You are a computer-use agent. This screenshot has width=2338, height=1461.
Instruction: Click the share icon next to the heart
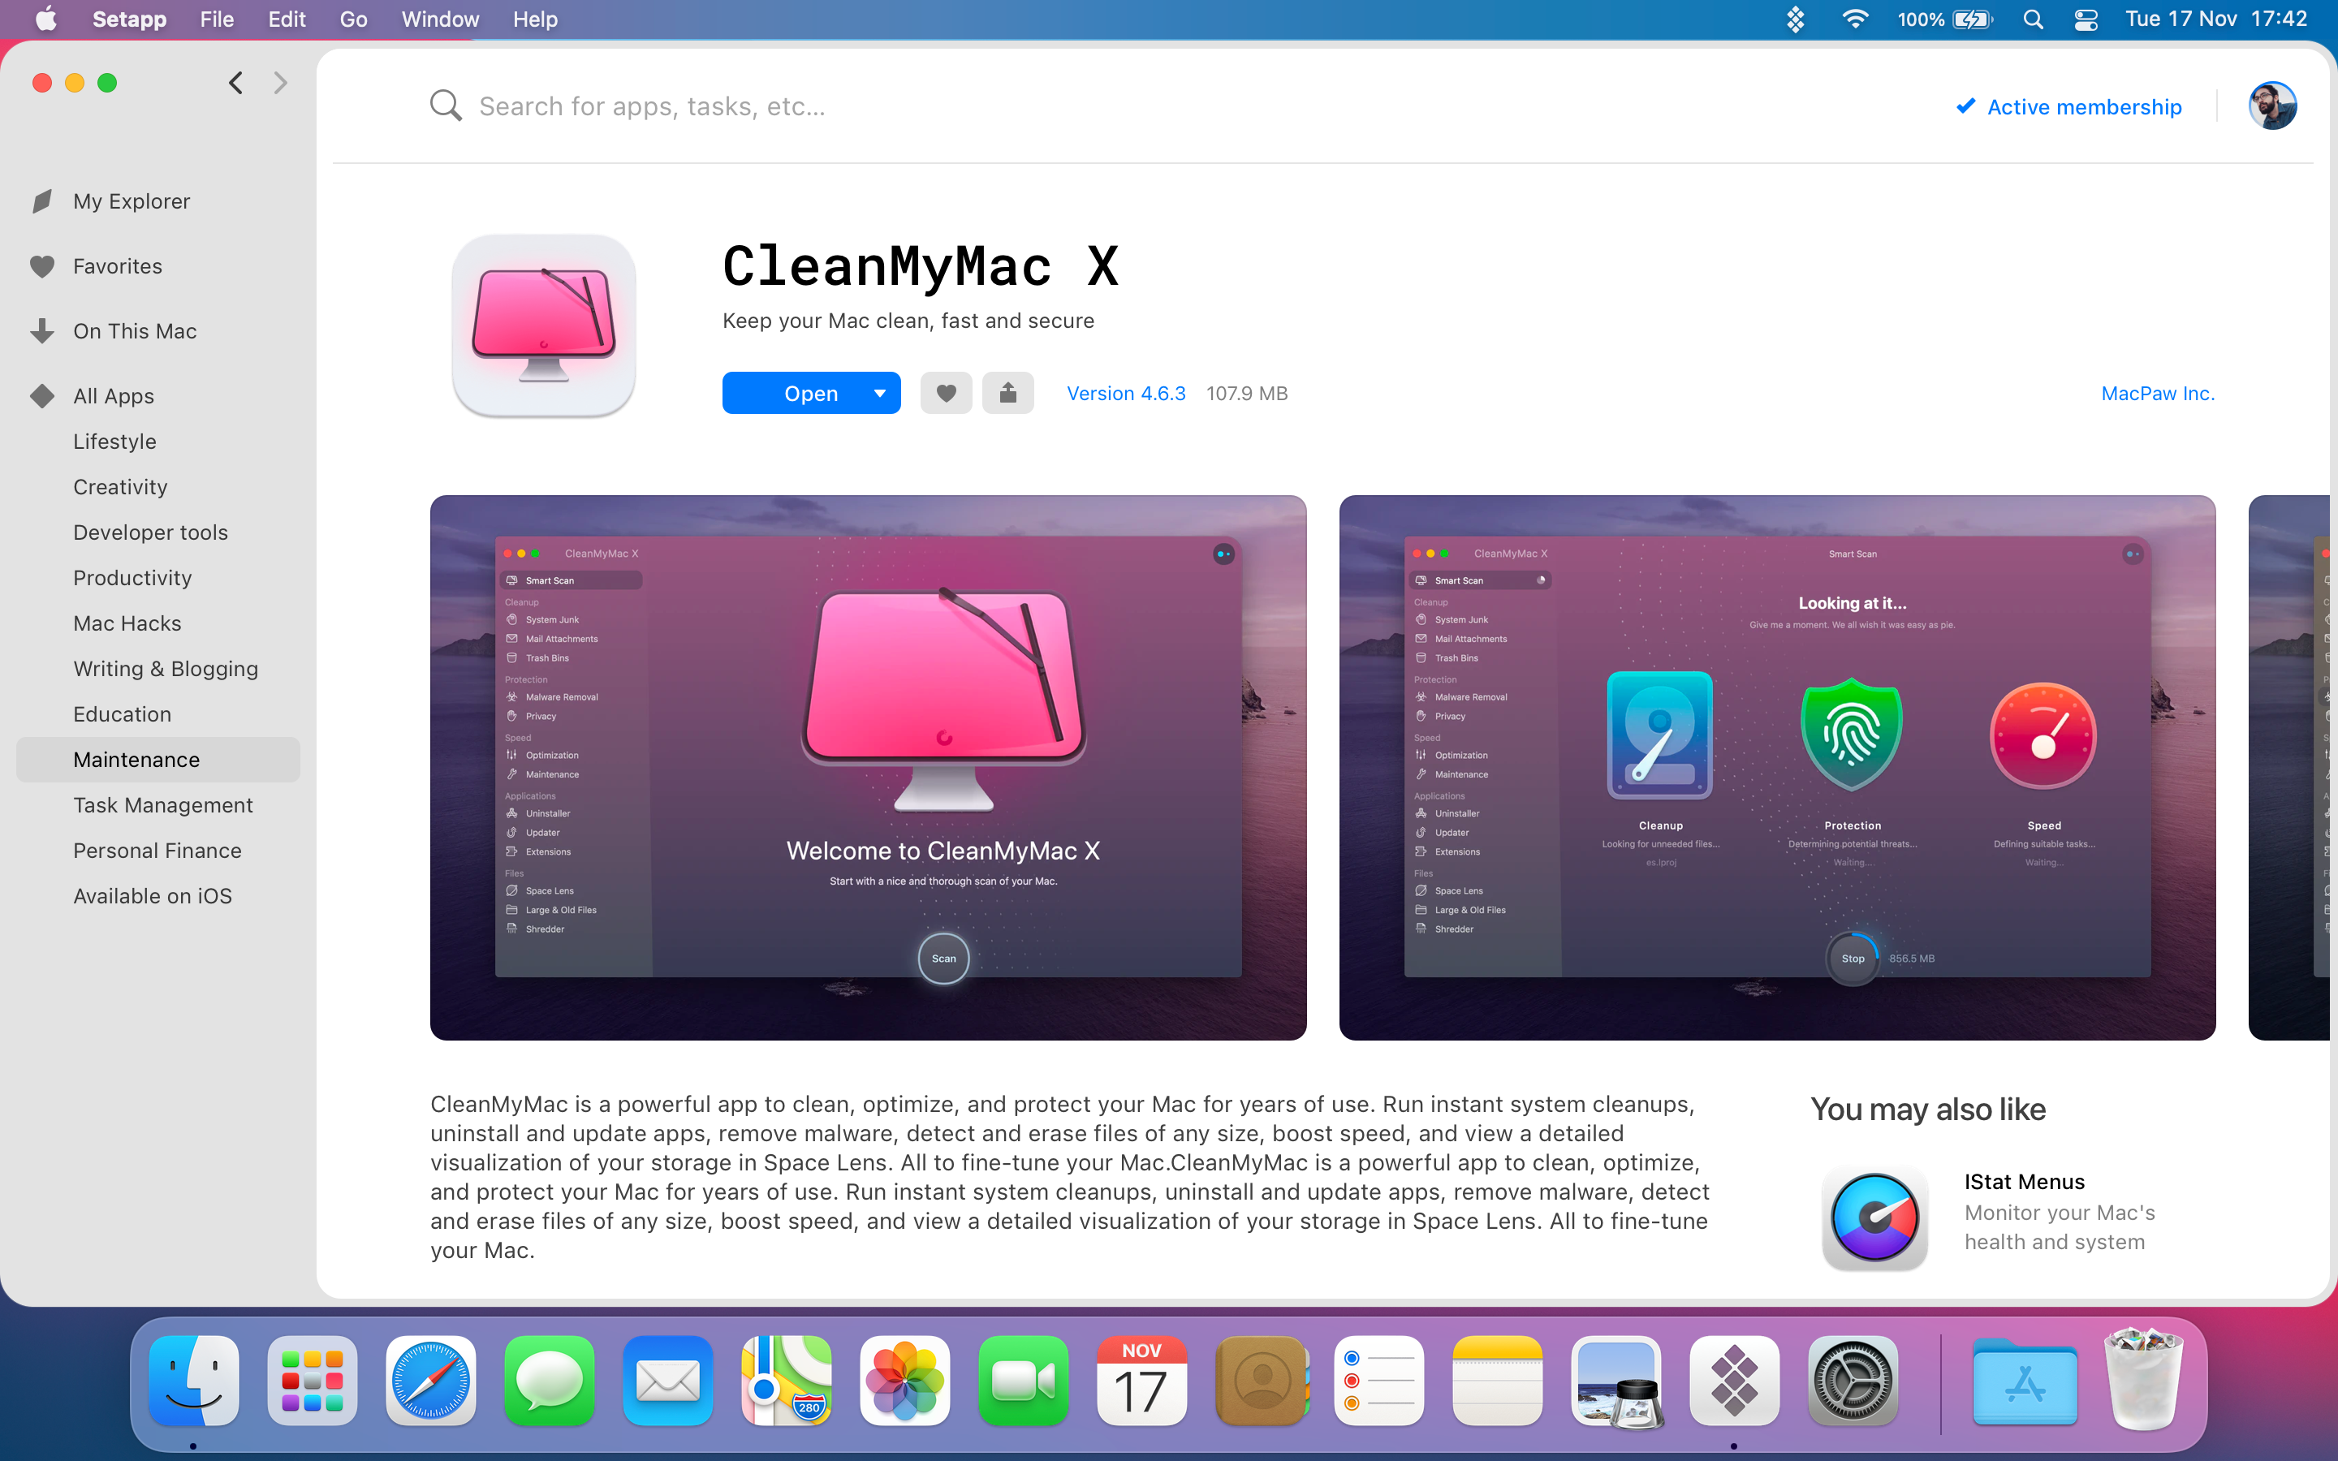tap(1007, 394)
